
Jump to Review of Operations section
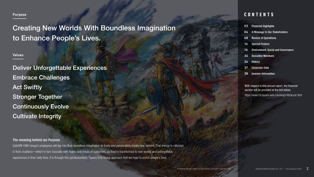[x=263, y=38]
